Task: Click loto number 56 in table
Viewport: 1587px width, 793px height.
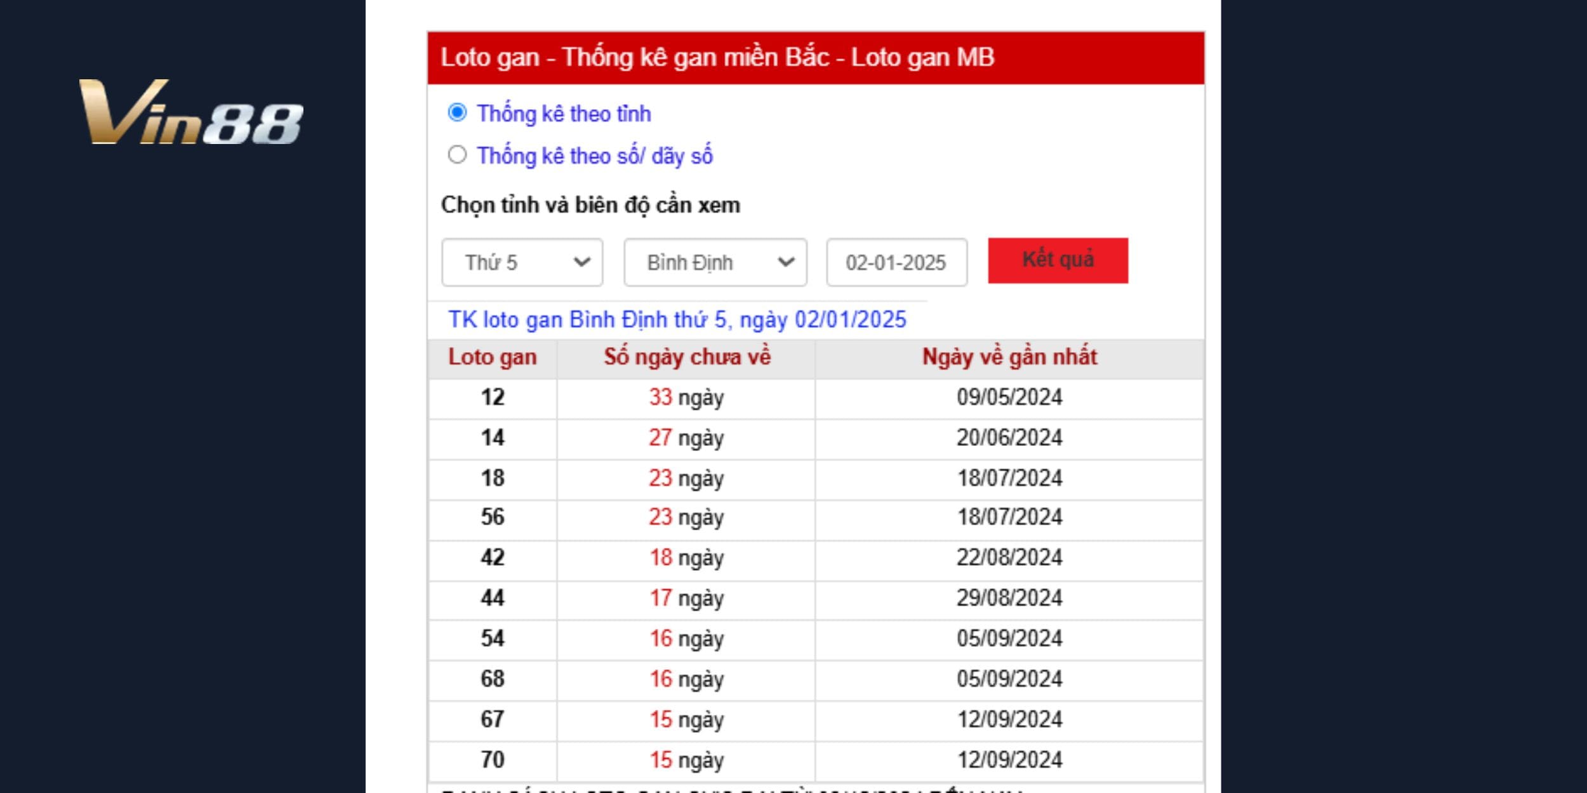Action: click(493, 517)
